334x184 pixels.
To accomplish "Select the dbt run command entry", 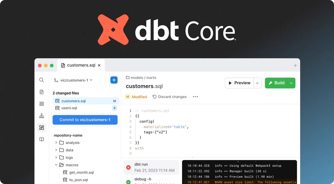I will [151, 167].
